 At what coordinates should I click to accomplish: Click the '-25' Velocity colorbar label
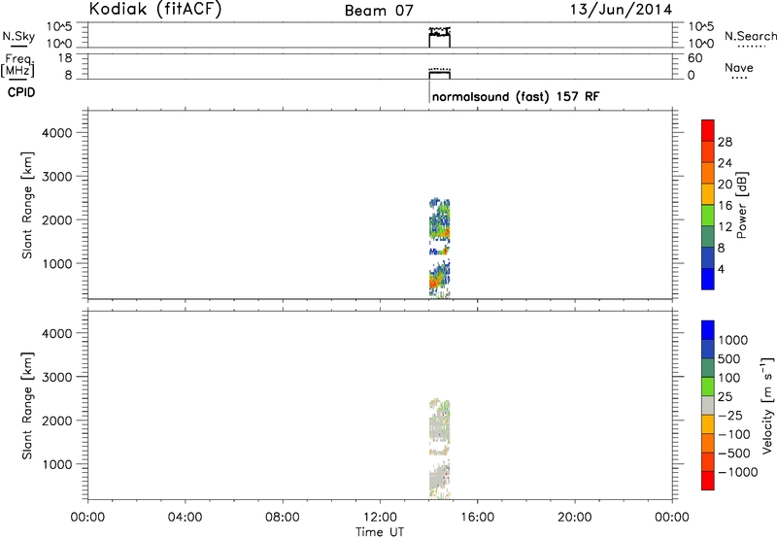730,416
